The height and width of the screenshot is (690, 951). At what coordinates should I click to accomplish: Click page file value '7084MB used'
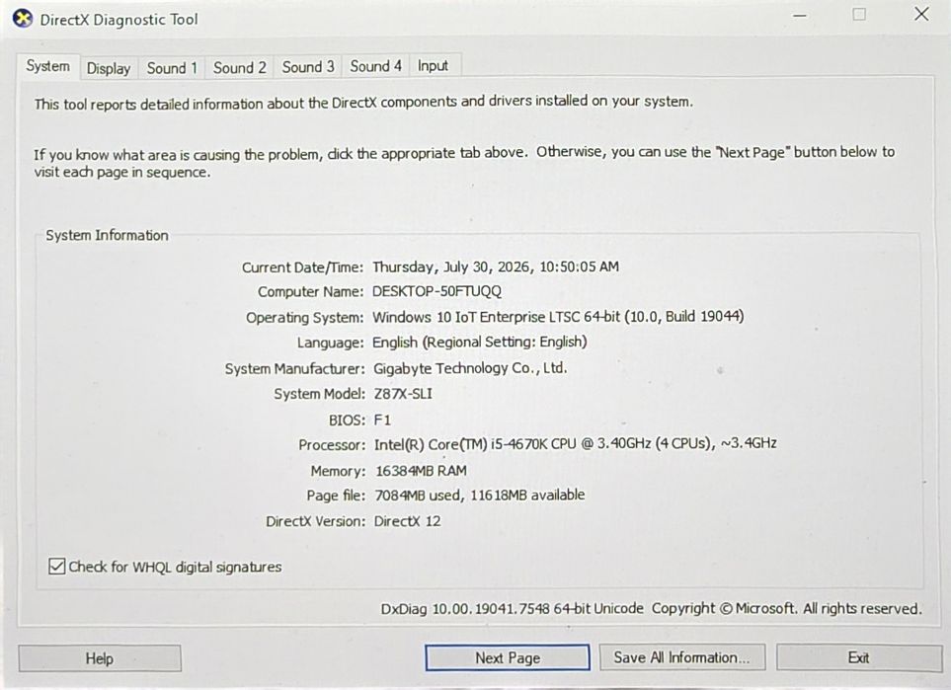(418, 496)
